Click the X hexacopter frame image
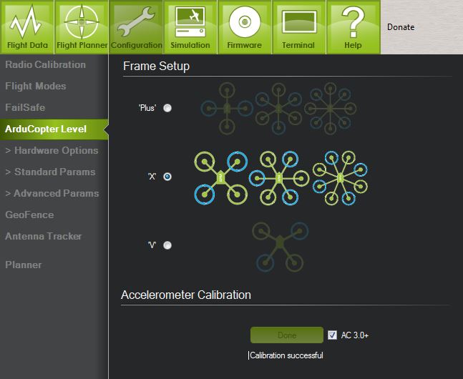The height and width of the screenshot is (379, 463). click(279, 178)
